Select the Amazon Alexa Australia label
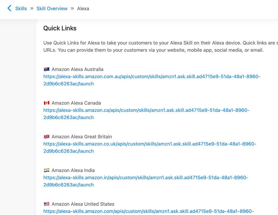The image size is (278, 215). [x=77, y=69]
